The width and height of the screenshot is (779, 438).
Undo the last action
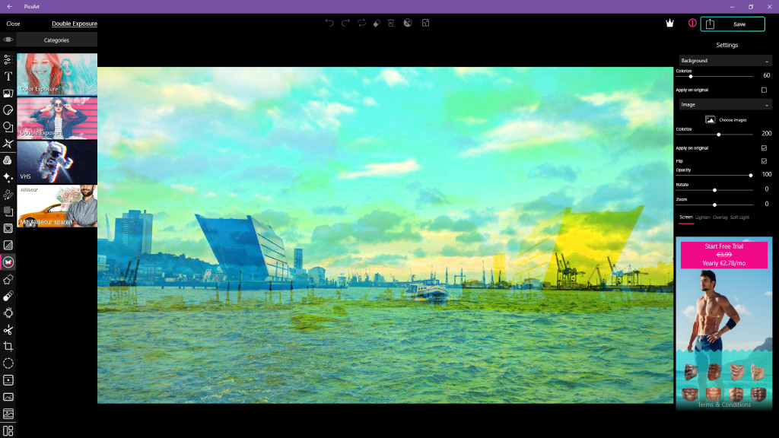coord(329,23)
